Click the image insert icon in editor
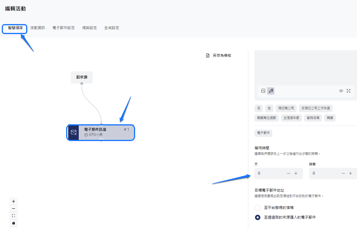357x233 pixels. click(263, 91)
